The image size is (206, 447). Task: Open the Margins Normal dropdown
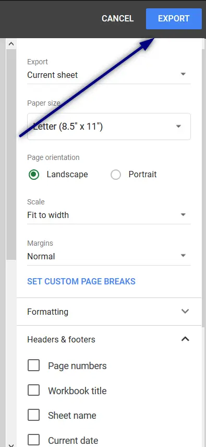pos(108,256)
